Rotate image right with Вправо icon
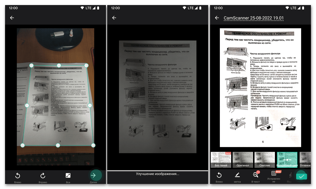Viewport: 316px width, 189px height. tap(43, 175)
